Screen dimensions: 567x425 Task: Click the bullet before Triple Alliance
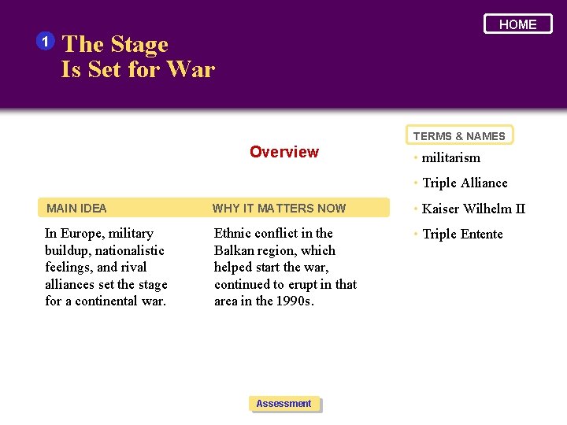(417, 183)
